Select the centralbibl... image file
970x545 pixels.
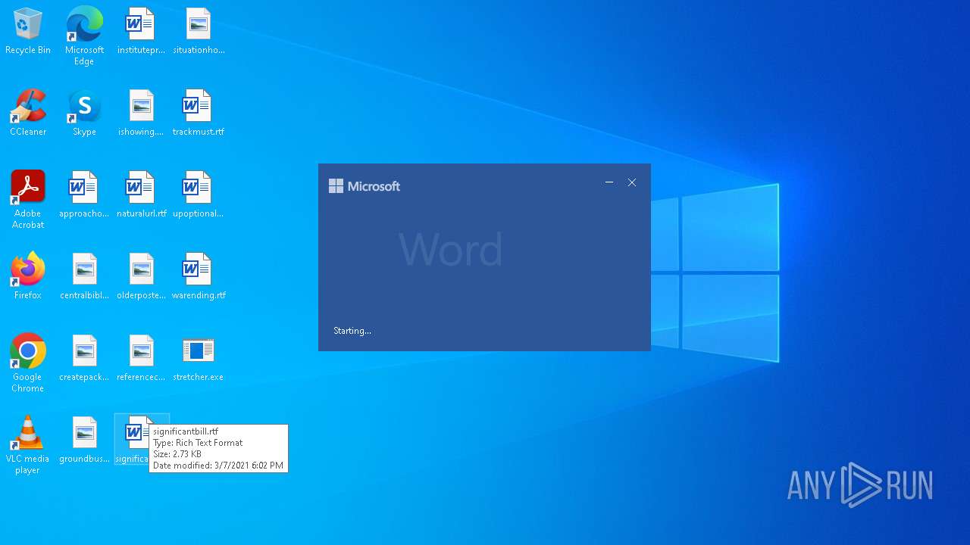click(x=84, y=276)
